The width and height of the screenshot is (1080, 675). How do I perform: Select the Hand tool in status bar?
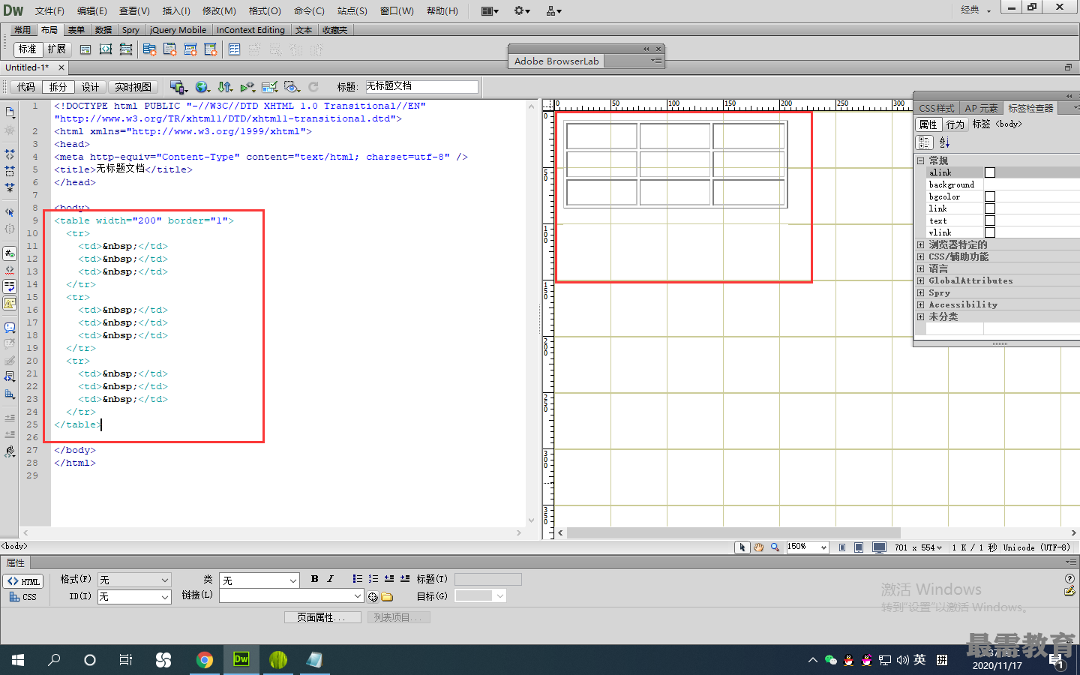(x=758, y=547)
